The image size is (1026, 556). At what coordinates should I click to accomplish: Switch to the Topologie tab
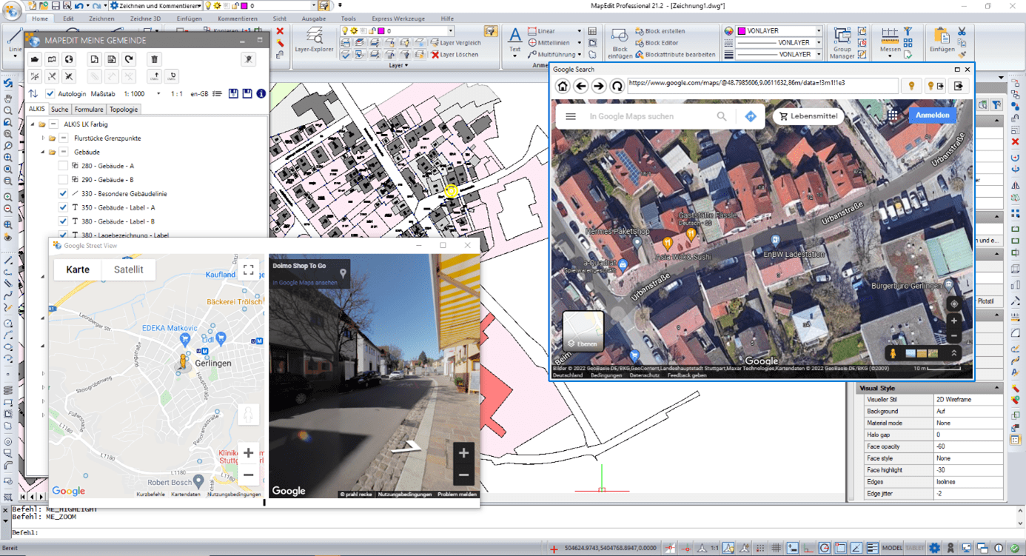coord(123,110)
